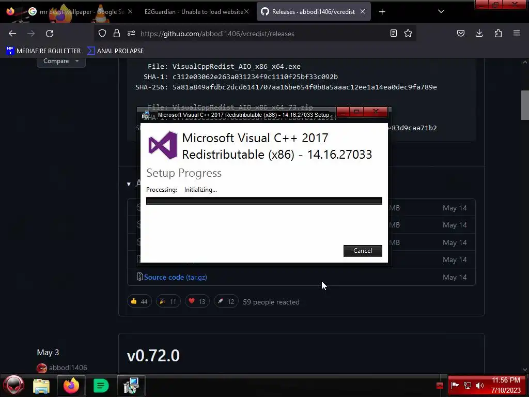Add rocket reaction with 12
Viewport: 529px width, 397px height.
point(226,301)
